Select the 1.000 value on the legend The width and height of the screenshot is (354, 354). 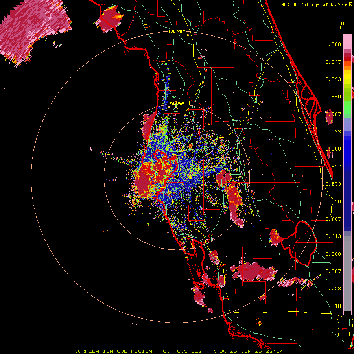tap(333, 44)
